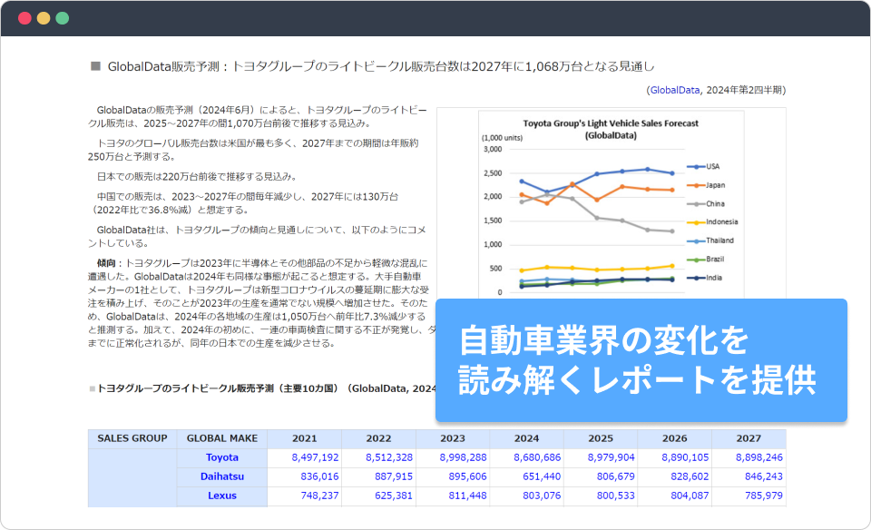Select Lexus's 2025 value 800,533

click(x=615, y=496)
